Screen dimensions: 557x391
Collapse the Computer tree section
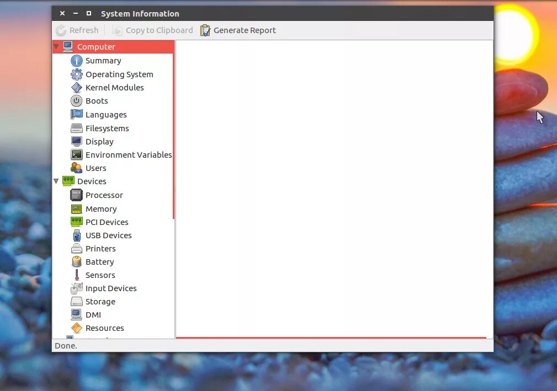[56, 46]
